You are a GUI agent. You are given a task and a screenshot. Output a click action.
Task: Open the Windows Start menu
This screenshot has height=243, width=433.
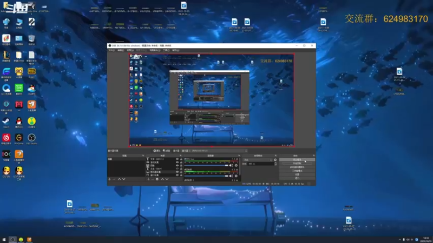(4, 240)
